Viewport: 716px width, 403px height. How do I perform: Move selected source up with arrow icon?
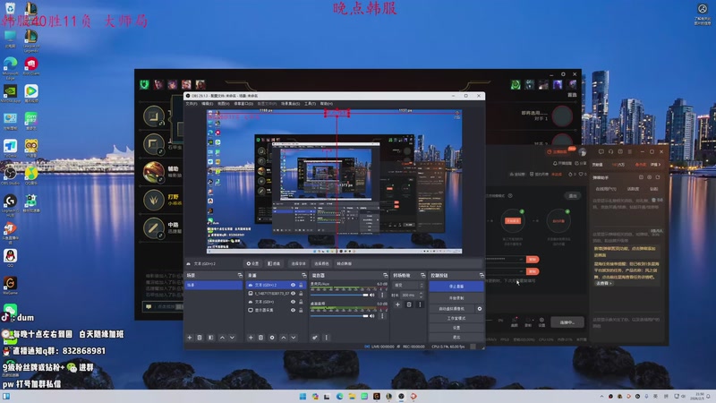click(x=284, y=338)
